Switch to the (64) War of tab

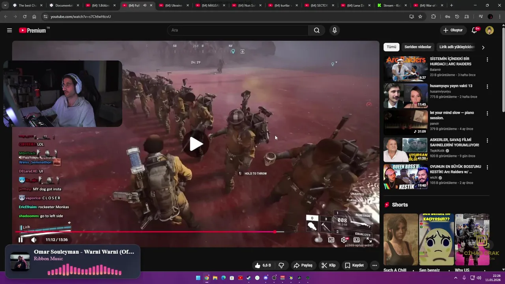tap(428, 6)
